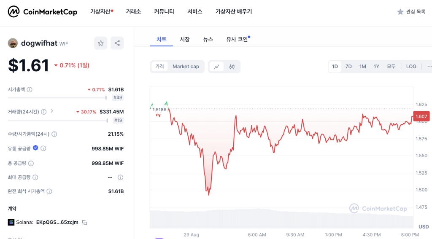Open info tooltip for 수량/시가총액(24시)
Image resolution: width=432 pixels, height=239 pixels.
click(x=54, y=134)
